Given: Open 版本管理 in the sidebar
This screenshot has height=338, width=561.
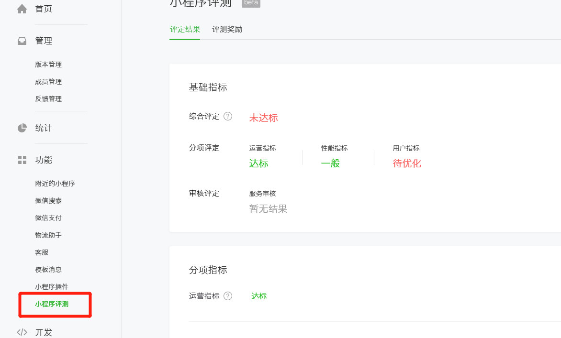Looking at the screenshot, I should [48, 64].
